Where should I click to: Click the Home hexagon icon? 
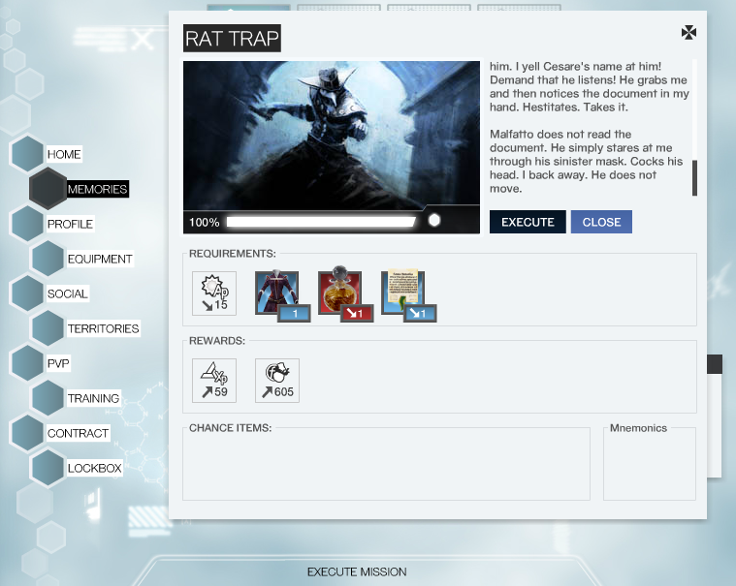(27, 154)
